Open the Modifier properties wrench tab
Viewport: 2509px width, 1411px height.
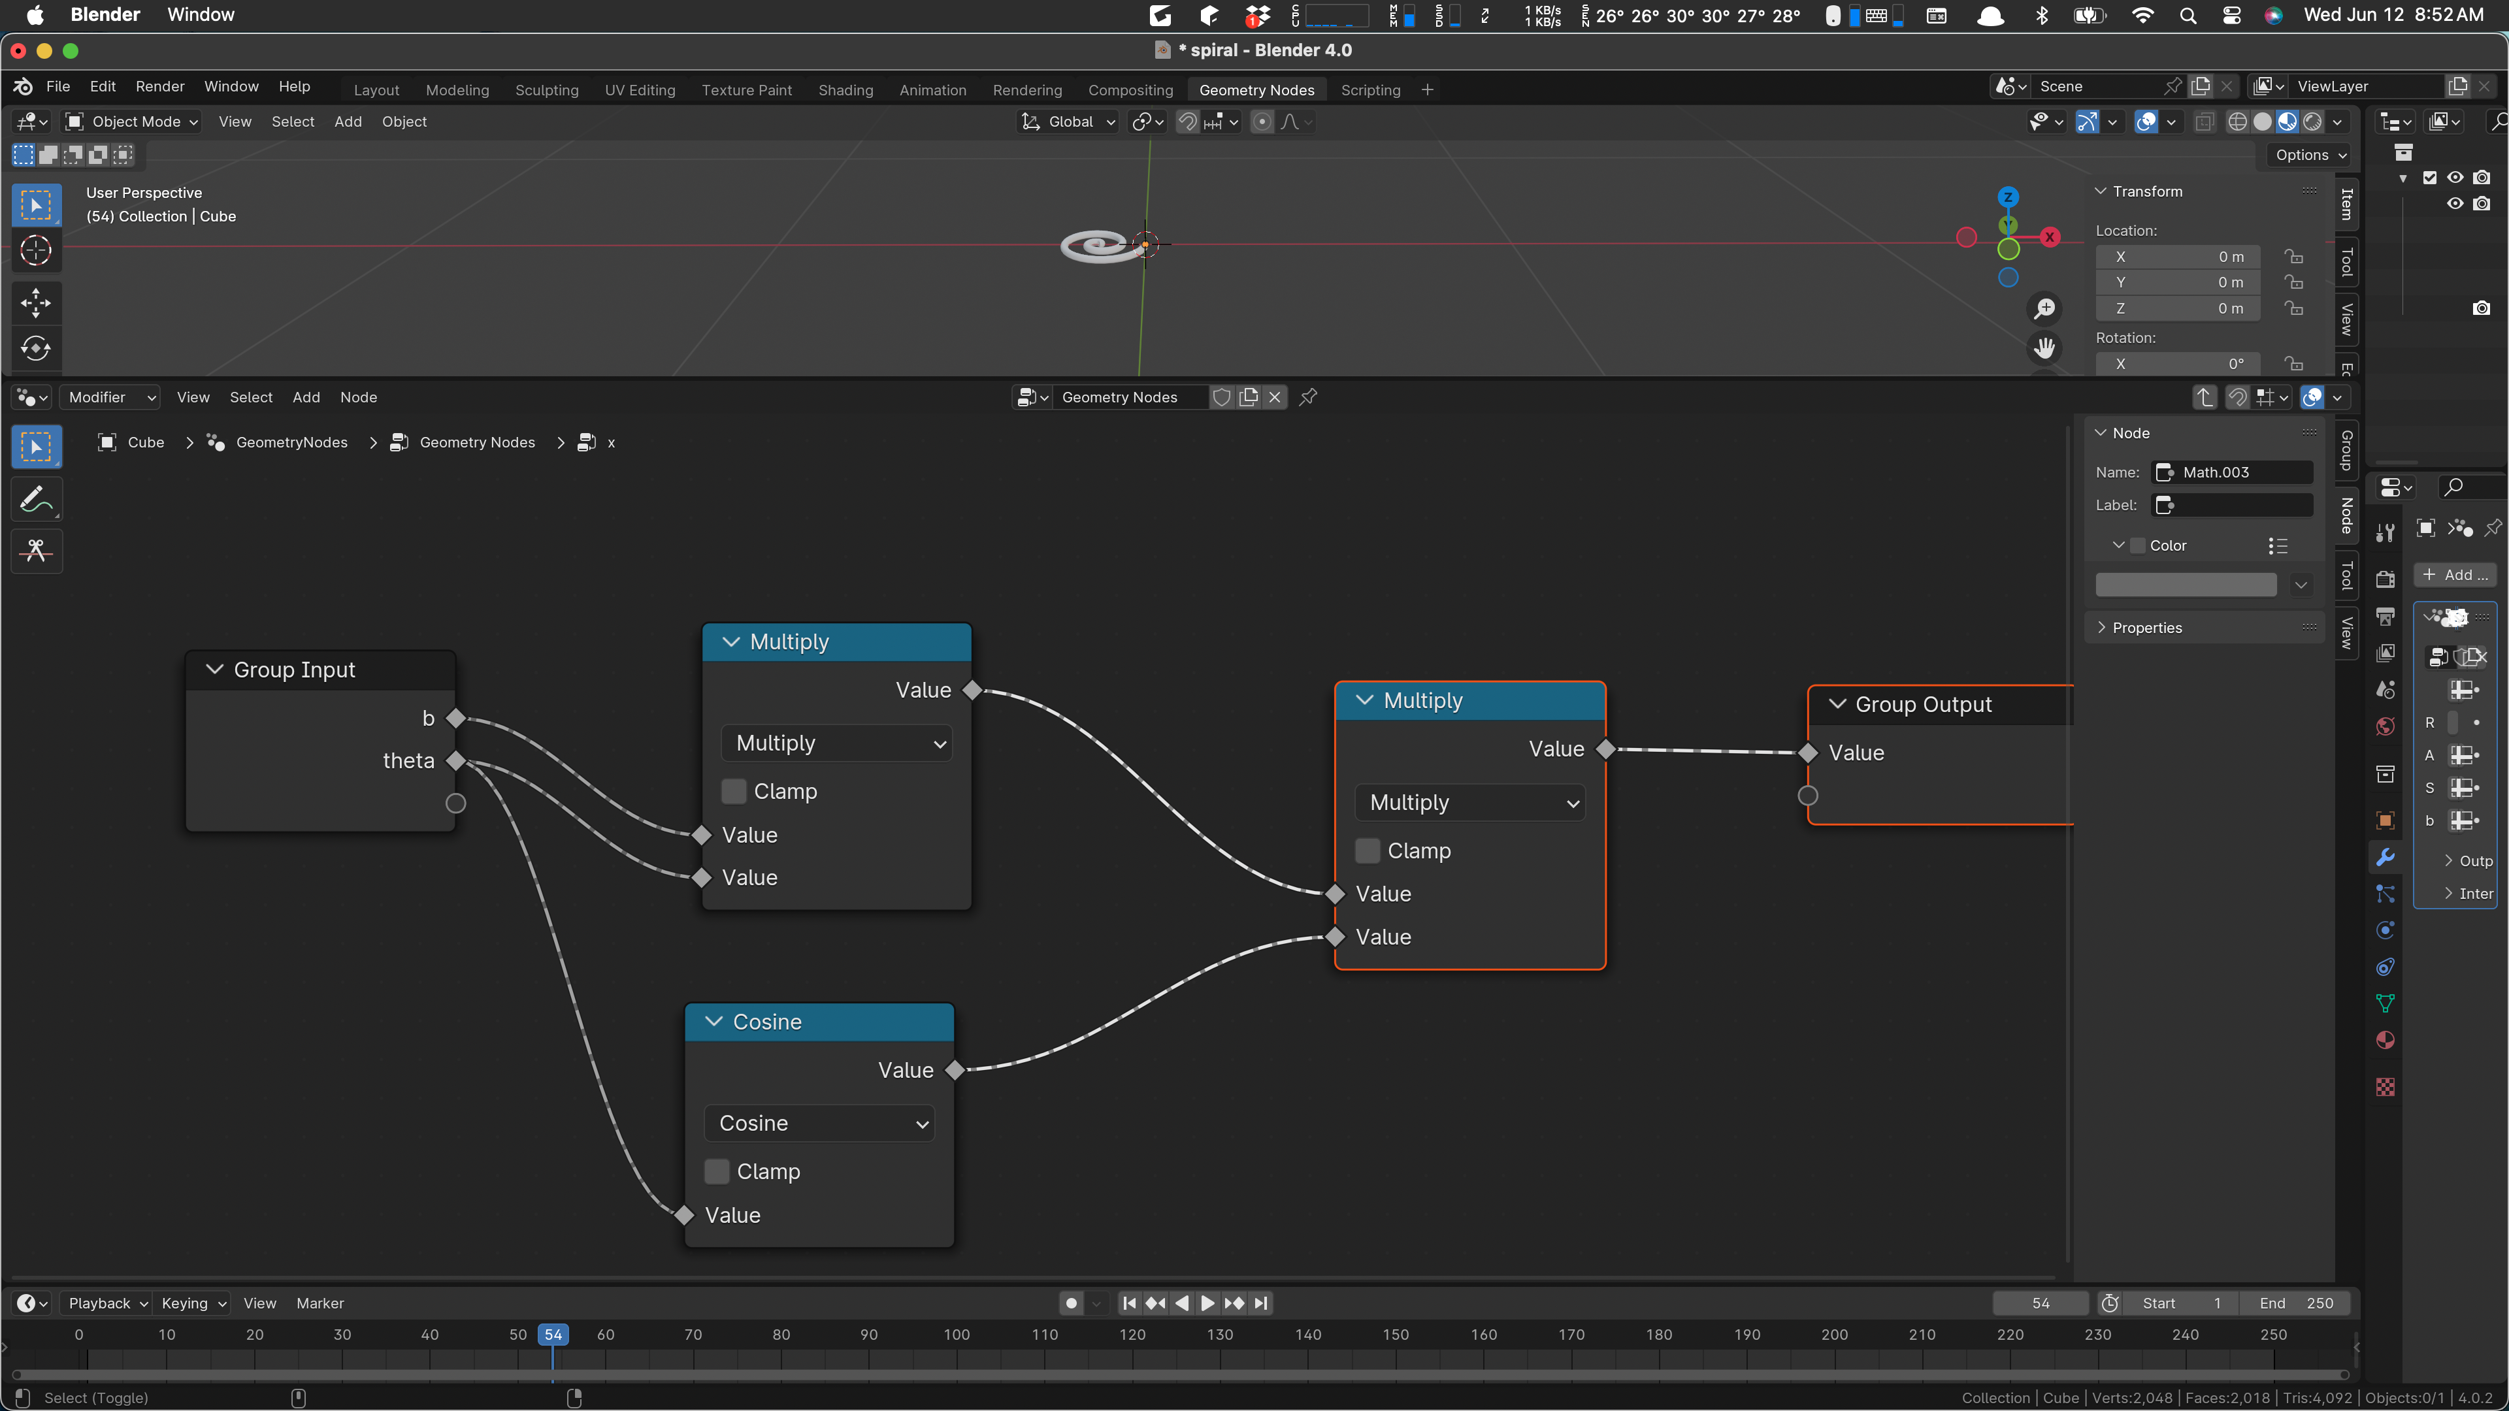pos(2386,858)
